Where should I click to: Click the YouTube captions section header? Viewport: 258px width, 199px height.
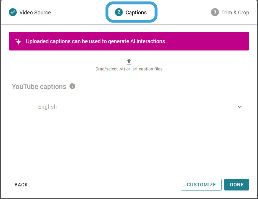(x=38, y=86)
